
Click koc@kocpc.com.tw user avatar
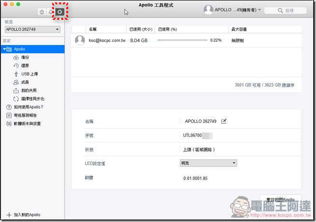click(x=80, y=40)
